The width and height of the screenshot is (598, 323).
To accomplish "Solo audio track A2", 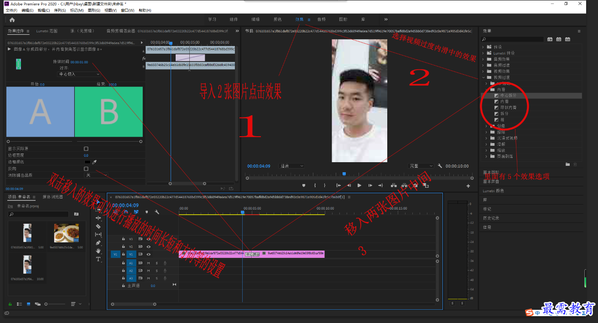I will coord(156,271).
